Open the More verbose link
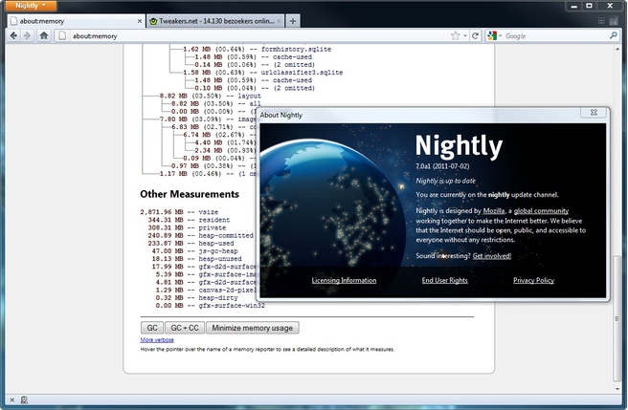Image resolution: width=628 pixels, height=410 pixels. [x=157, y=340]
